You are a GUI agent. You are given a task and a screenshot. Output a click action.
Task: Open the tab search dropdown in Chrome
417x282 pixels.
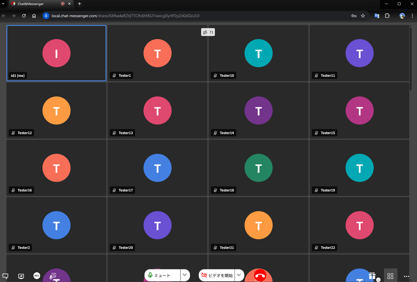(3, 4)
